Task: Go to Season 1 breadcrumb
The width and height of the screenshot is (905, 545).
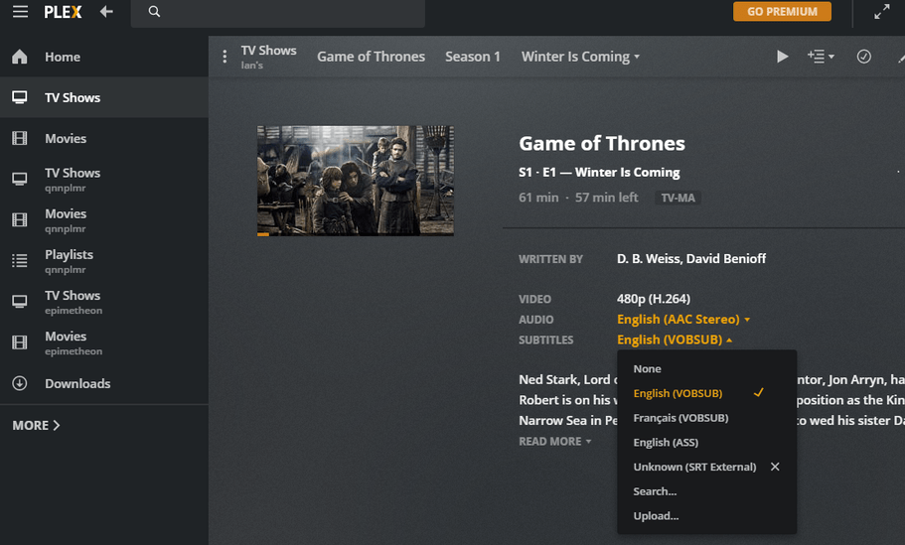Action: coord(472,57)
